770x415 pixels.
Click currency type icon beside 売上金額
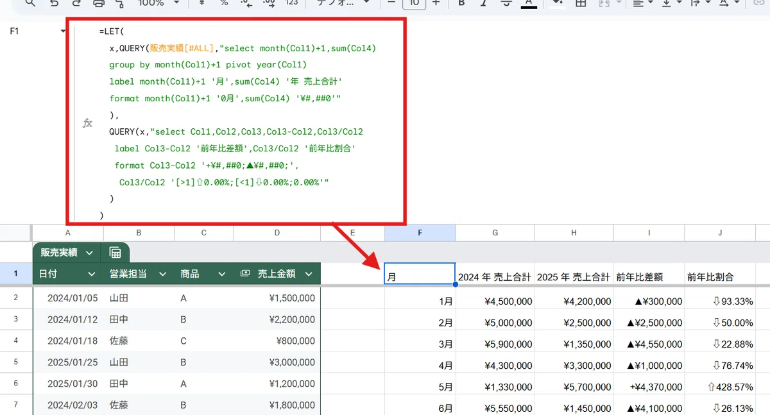pos(245,274)
